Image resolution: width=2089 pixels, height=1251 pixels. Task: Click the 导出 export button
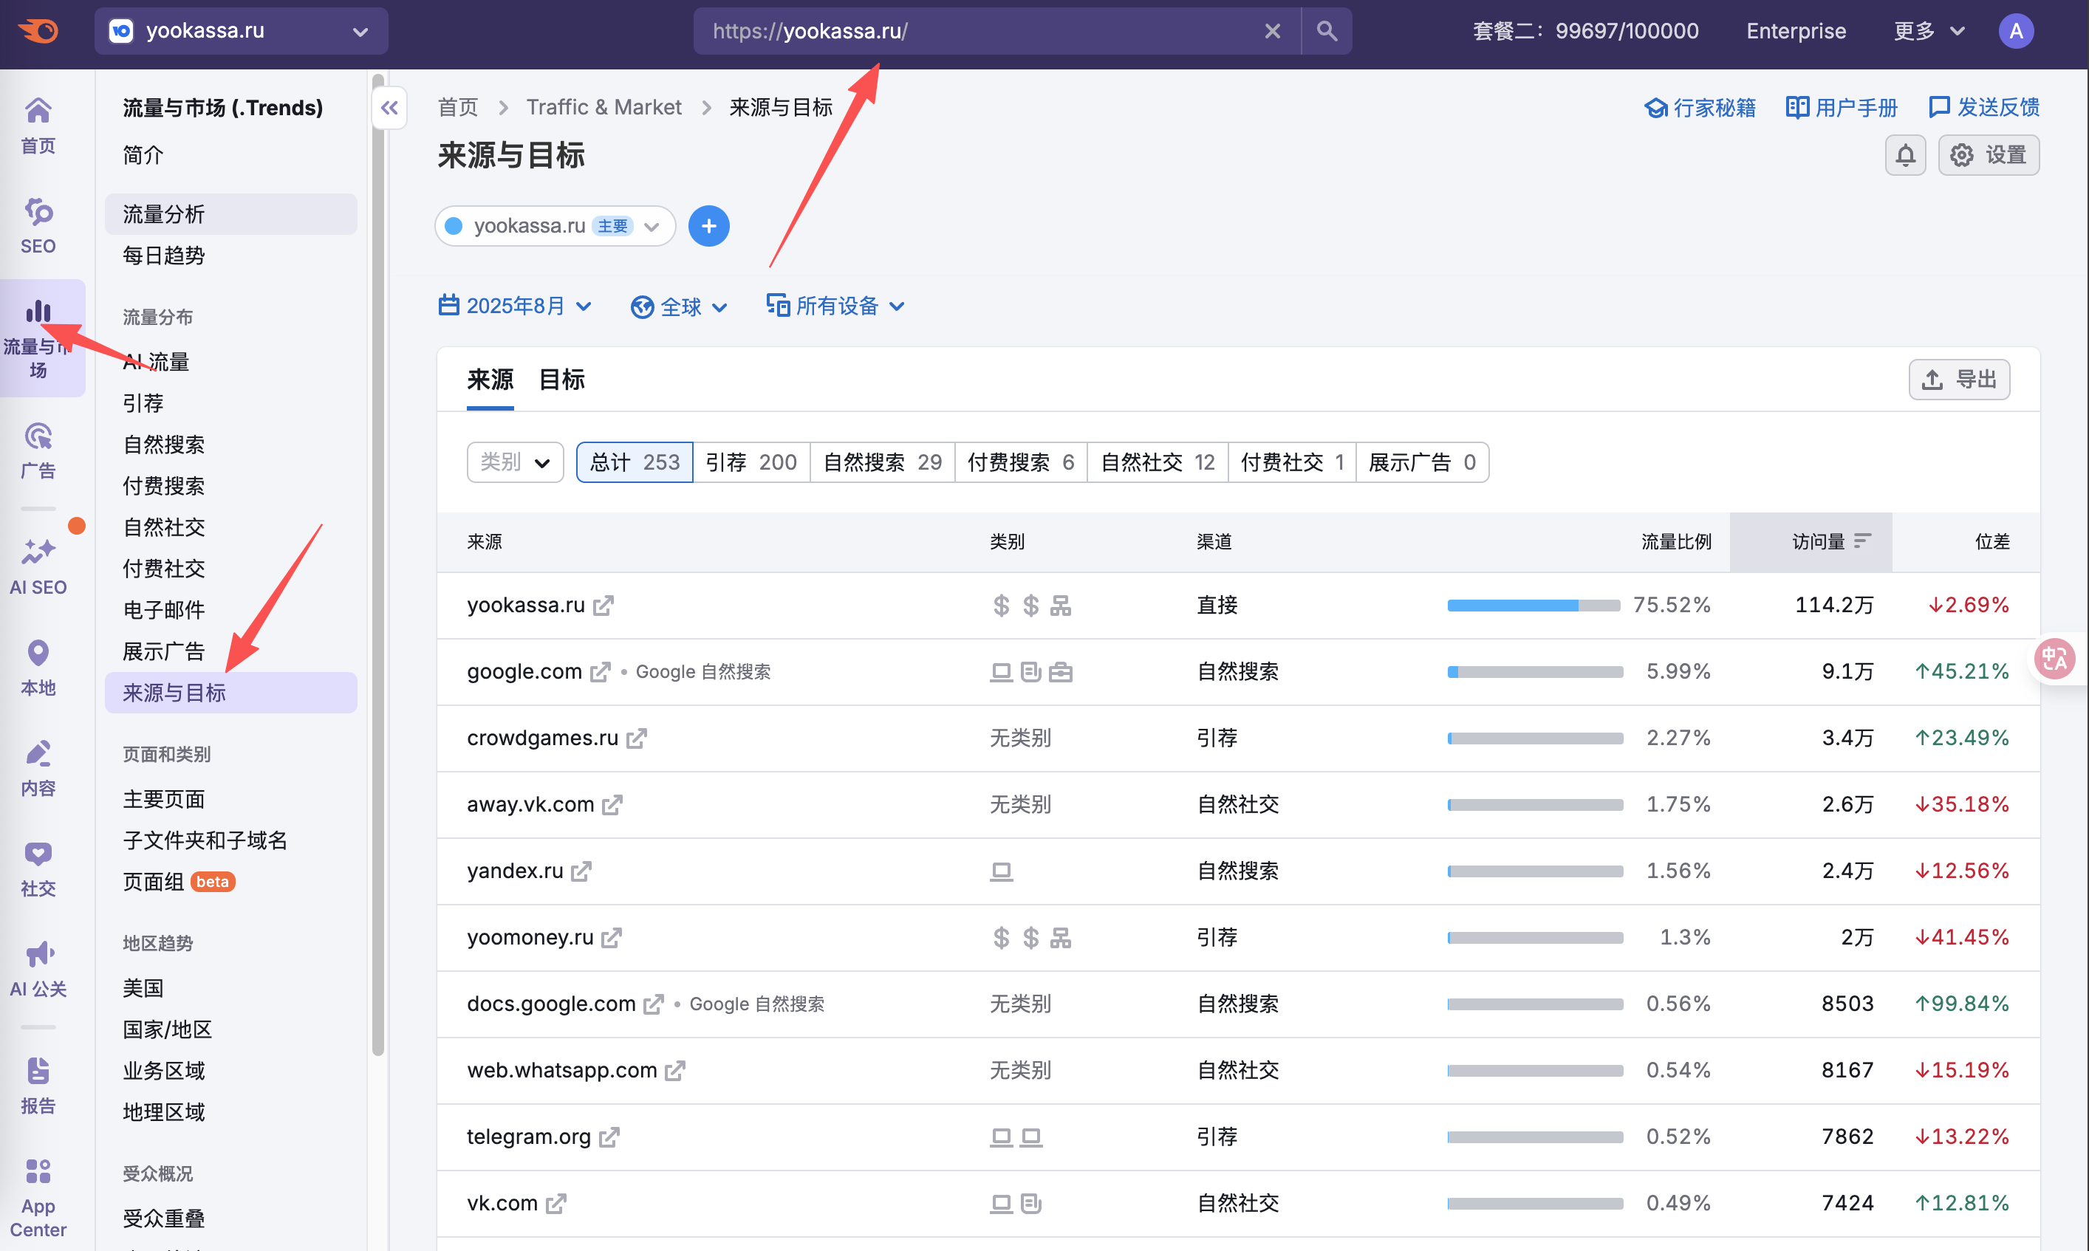click(x=1958, y=380)
